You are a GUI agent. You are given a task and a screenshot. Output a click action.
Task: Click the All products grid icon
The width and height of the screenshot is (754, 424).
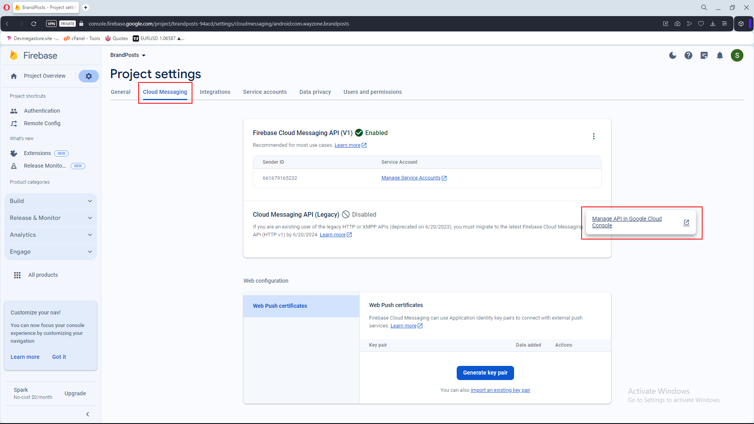(x=17, y=275)
